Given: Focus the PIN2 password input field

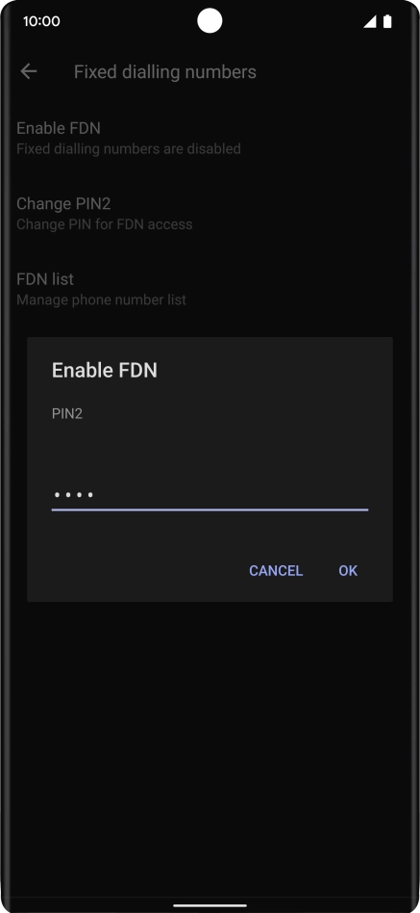Looking at the screenshot, I should click(x=210, y=495).
